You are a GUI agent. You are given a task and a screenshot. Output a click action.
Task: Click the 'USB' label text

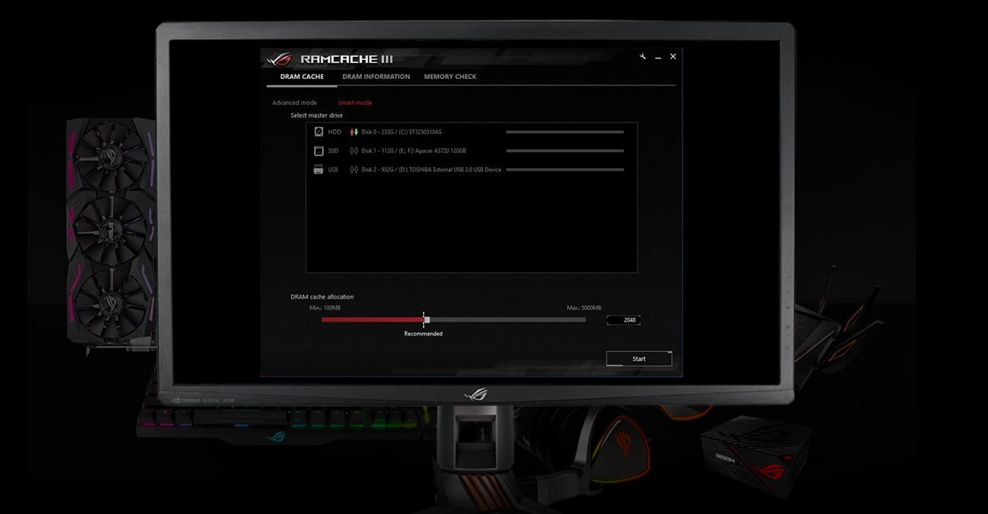(x=333, y=170)
